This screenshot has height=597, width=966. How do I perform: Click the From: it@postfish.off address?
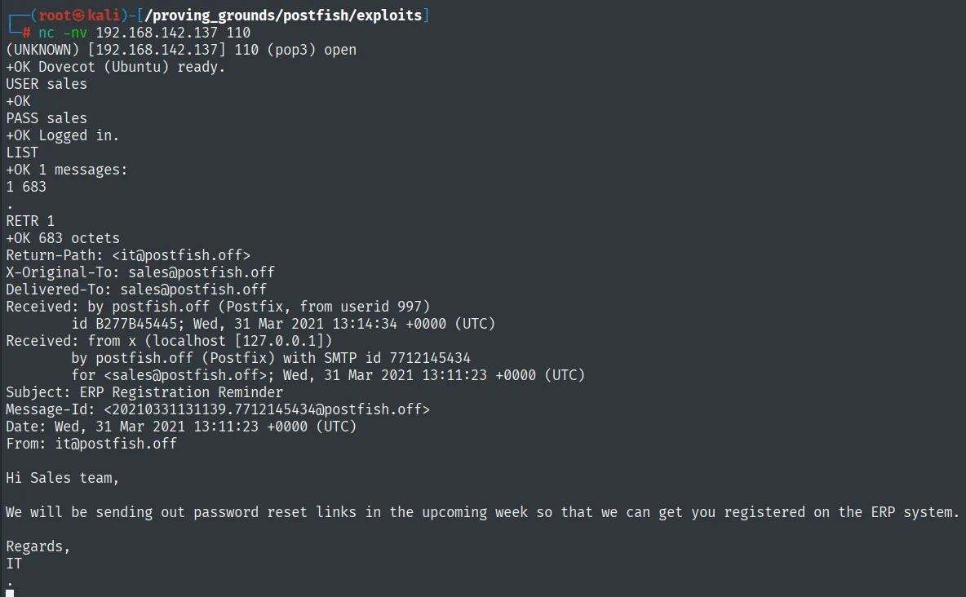pyautogui.click(x=116, y=444)
